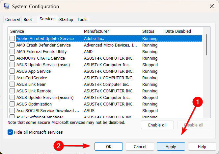
Task: Select ASUS Link Remote name
Action: click(x=34, y=91)
